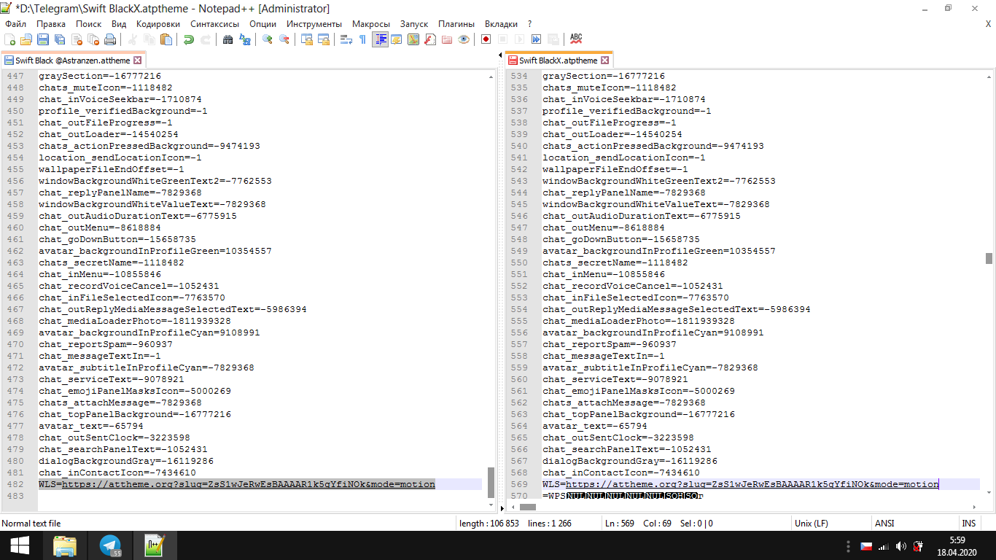This screenshot has height=560, width=996.
Task: Toggle synchronized vertical scrolling icon
Action: point(307,39)
